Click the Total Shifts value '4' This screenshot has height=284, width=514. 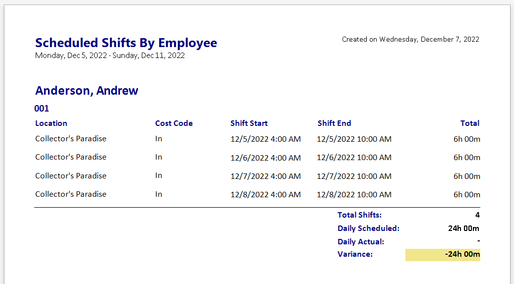click(477, 215)
